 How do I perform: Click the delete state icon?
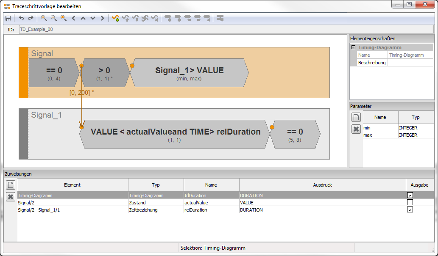click(207, 18)
